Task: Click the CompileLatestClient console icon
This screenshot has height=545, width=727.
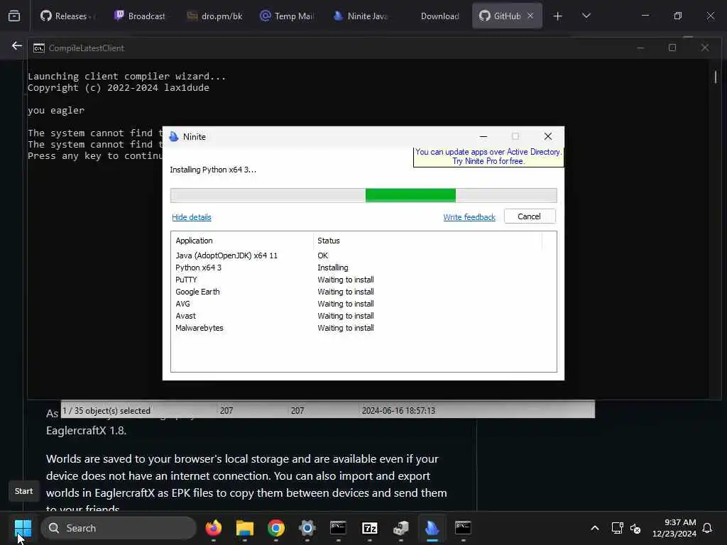Action: pos(39,48)
